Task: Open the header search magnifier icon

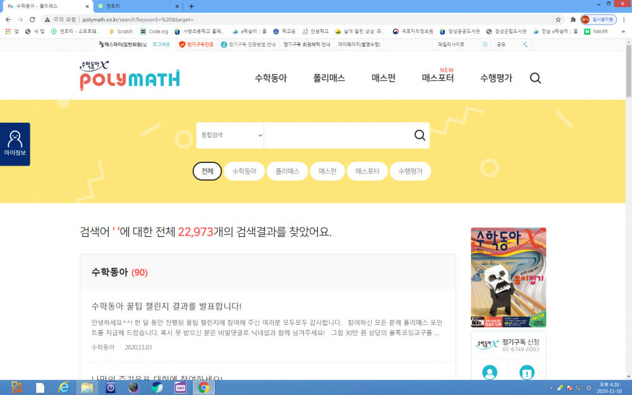Action: point(535,78)
